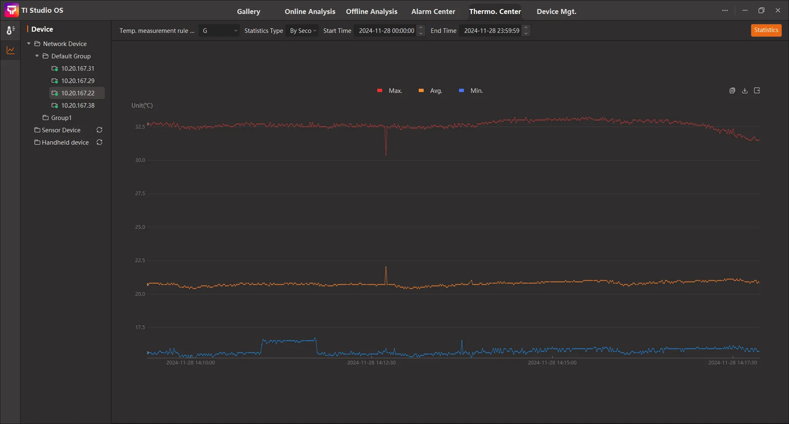This screenshot has height=424, width=789.
Task: Open the three-dot more options menu
Action: click(x=725, y=11)
